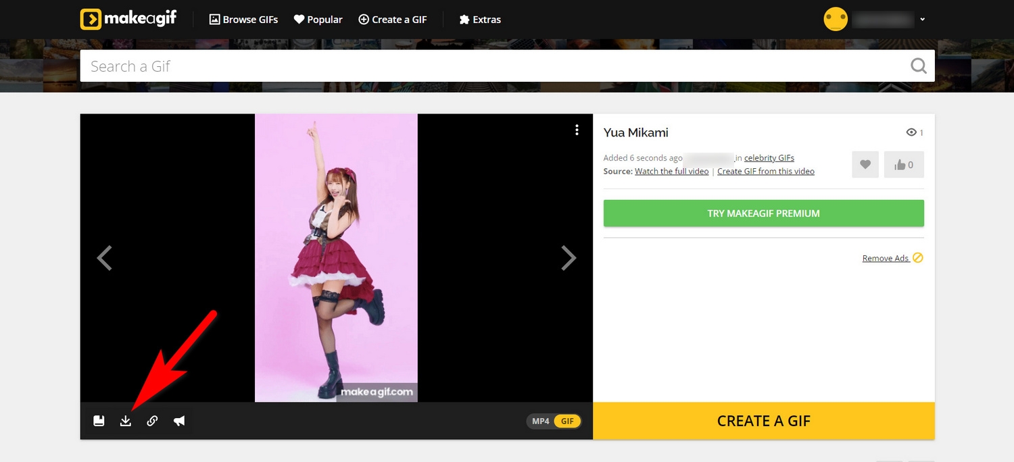Expand the account dropdown arrow
This screenshot has width=1014, height=462.
(x=922, y=20)
